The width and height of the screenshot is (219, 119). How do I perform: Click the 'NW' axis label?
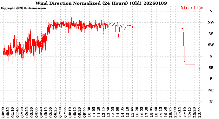pos(211,22)
